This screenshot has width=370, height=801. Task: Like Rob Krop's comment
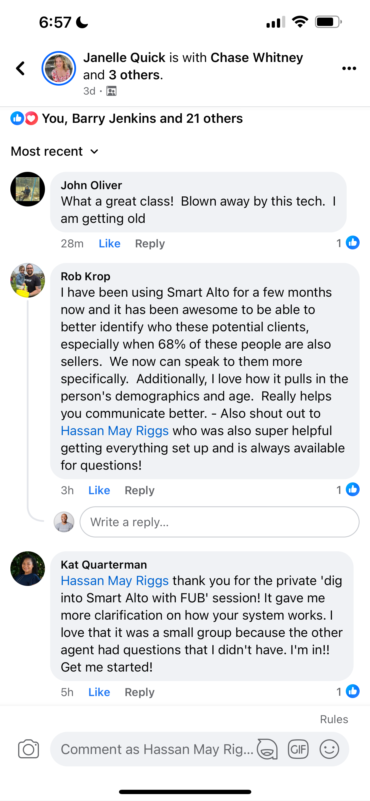click(99, 490)
